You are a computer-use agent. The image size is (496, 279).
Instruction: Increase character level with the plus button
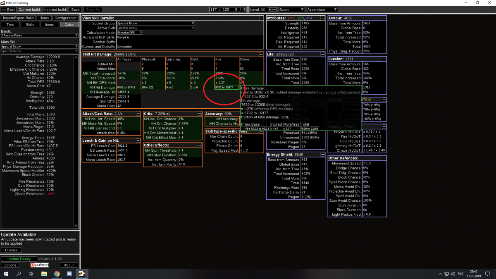(x=270, y=10)
